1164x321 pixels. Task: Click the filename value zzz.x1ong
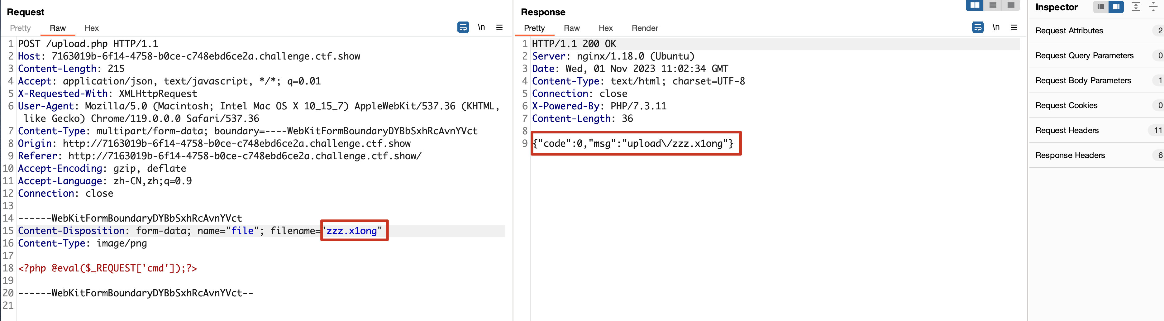click(352, 231)
